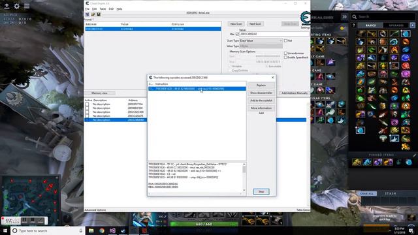Viewport: 418px width, 235px height.
Task: Tick Active checkbox of third address list row
Action: (87, 112)
